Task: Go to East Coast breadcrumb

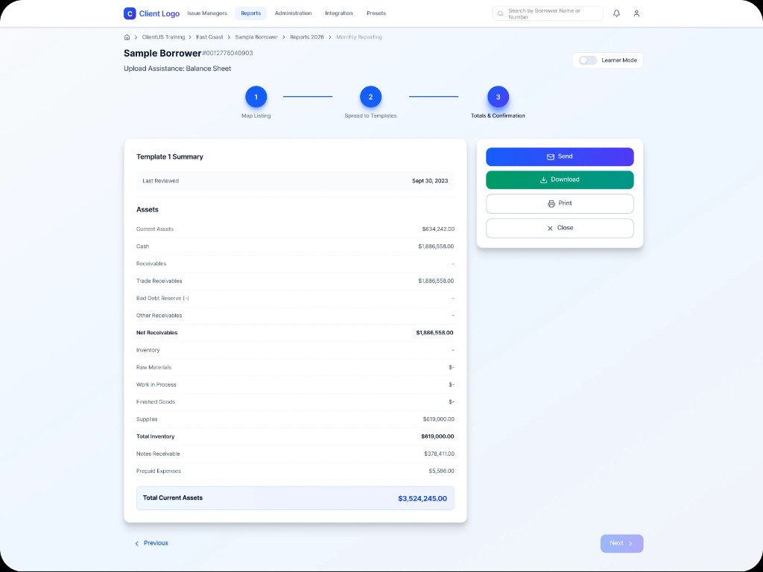Action: [x=209, y=37]
